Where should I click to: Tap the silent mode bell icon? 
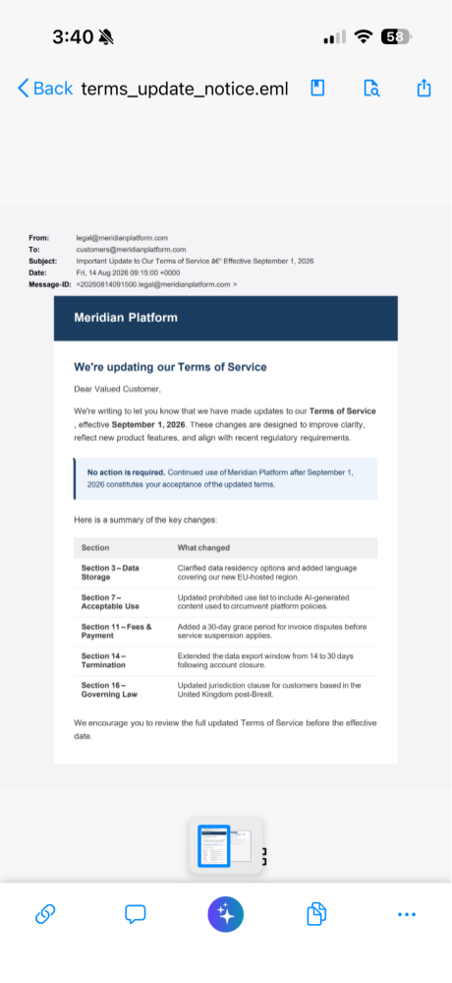pos(106,37)
